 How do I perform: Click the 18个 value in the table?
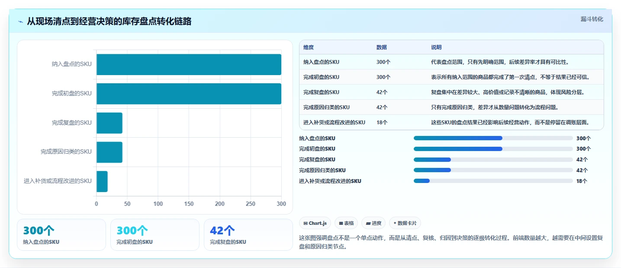point(382,123)
